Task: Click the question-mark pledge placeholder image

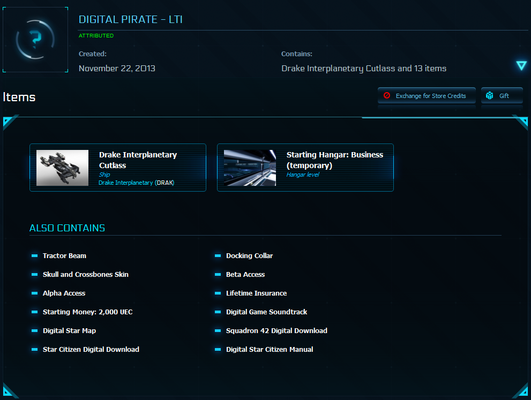Action: tap(35, 40)
